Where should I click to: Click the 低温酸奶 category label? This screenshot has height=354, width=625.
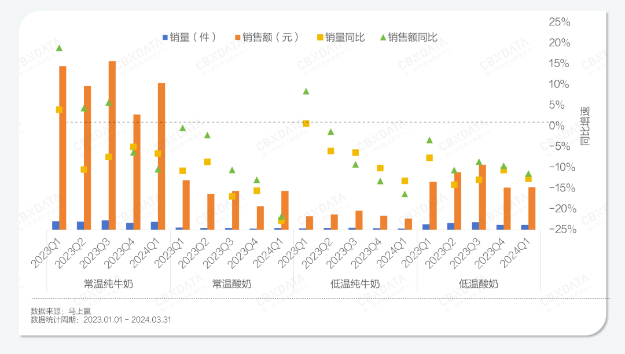click(x=479, y=284)
